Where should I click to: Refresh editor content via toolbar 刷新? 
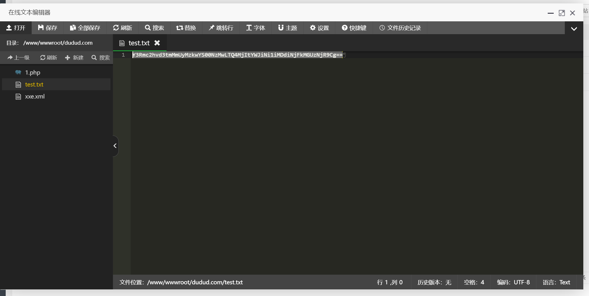[x=122, y=28]
